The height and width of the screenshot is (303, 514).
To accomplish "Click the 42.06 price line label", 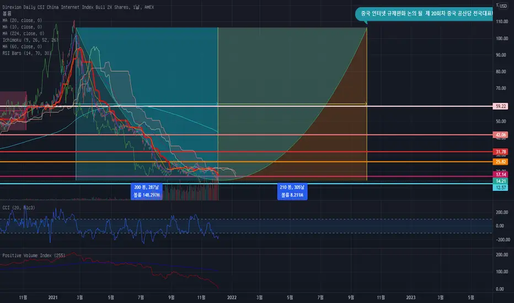I will pos(501,135).
